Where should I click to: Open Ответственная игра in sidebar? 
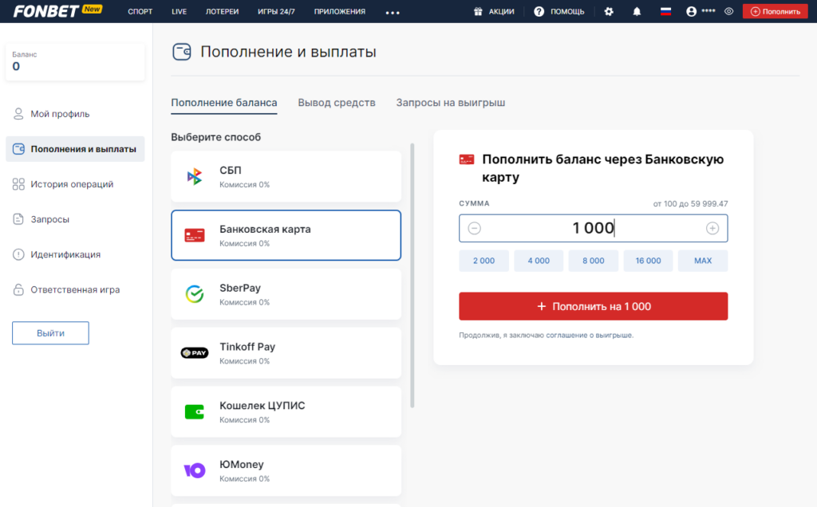tap(75, 289)
